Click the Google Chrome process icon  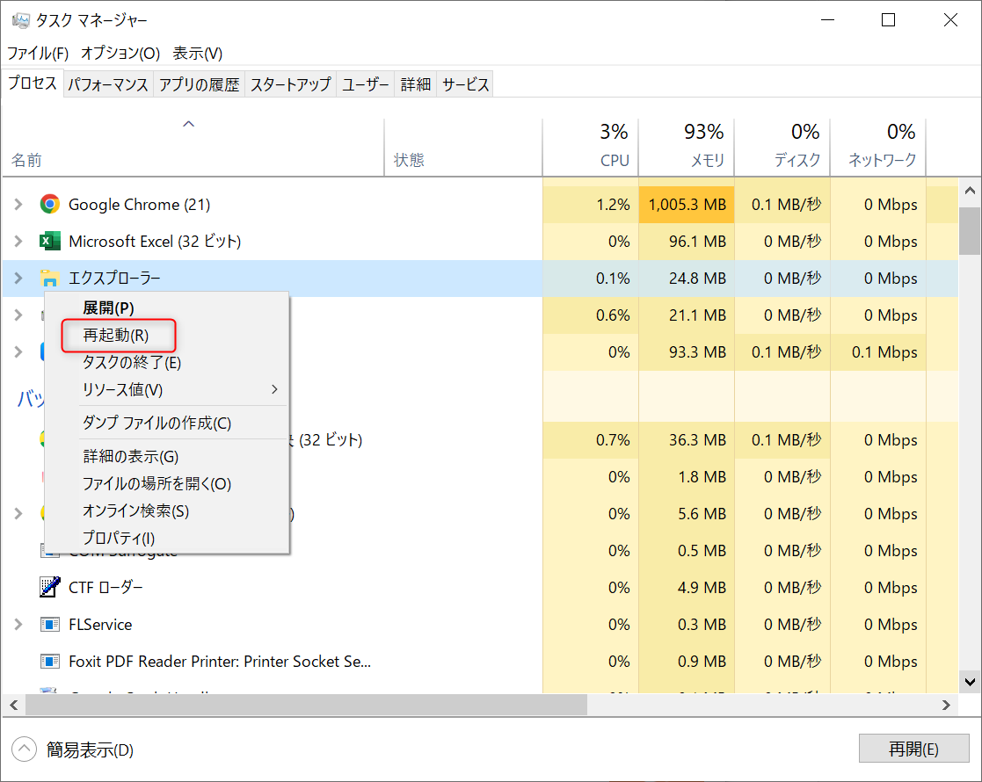[49, 205]
